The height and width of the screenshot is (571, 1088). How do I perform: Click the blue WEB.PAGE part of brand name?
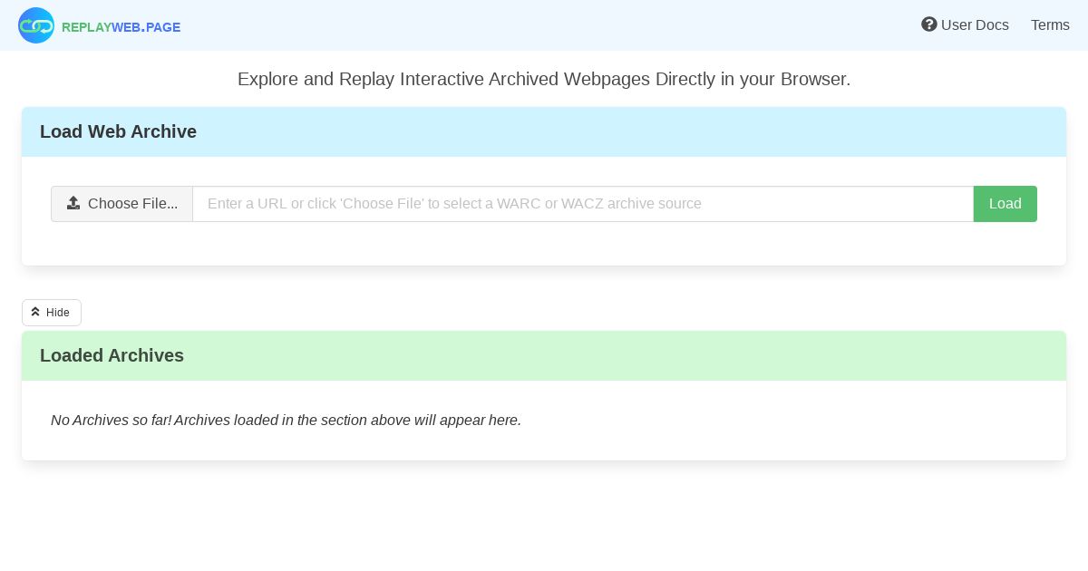146,27
